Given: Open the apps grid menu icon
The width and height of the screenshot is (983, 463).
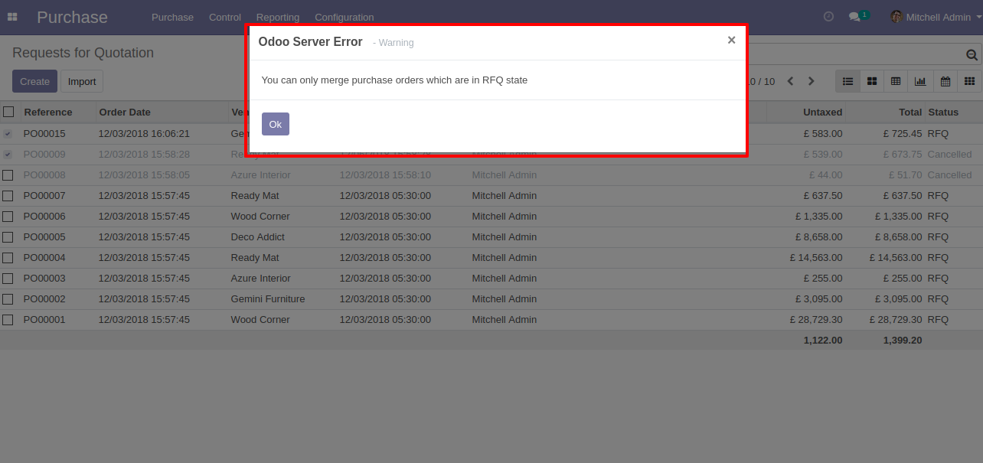Looking at the screenshot, I should pyautogui.click(x=12, y=17).
